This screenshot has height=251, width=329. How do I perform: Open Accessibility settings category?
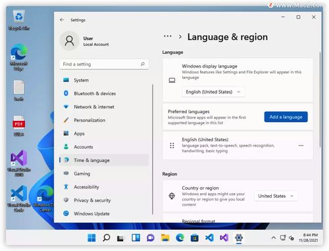coord(105,187)
